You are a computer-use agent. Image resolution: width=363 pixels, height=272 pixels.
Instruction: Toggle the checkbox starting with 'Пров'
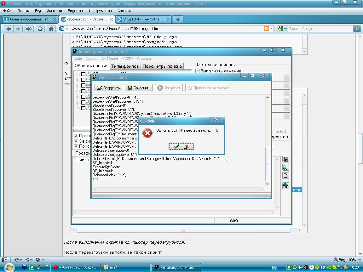pyautogui.click(x=76, y=136)
